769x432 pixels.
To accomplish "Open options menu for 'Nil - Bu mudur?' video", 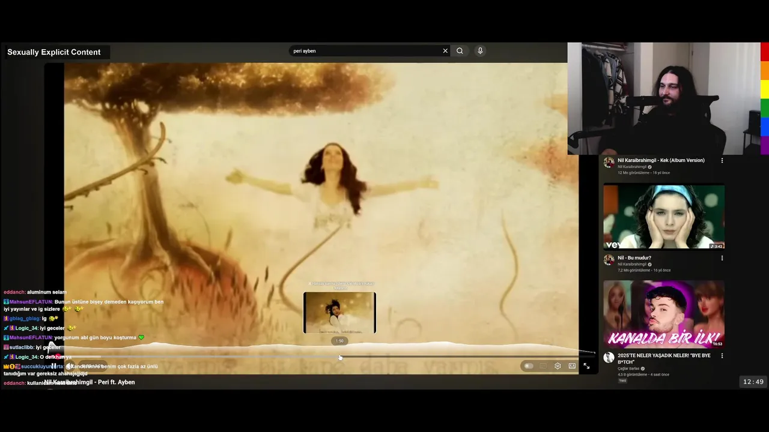I will (x=722, y=258).
